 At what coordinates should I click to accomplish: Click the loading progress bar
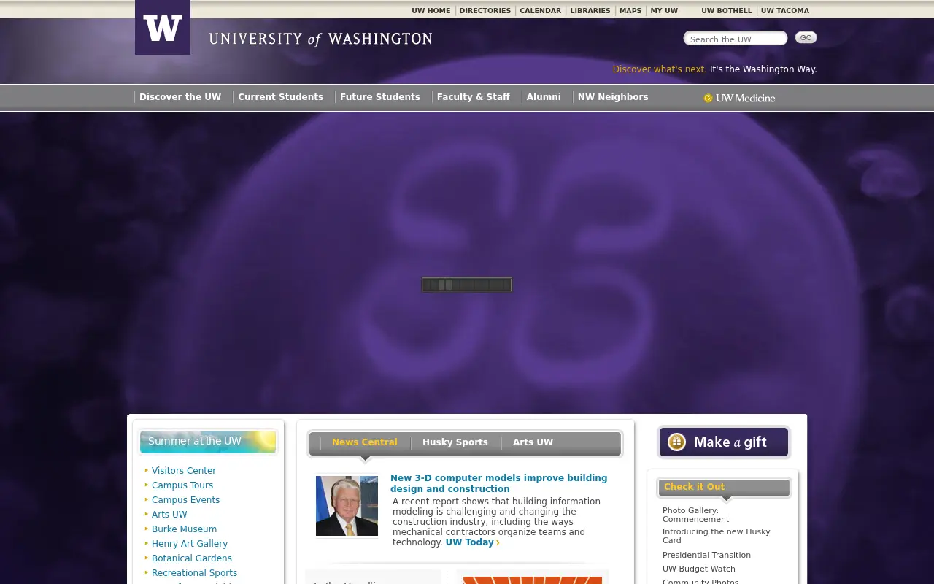(467, 285)
